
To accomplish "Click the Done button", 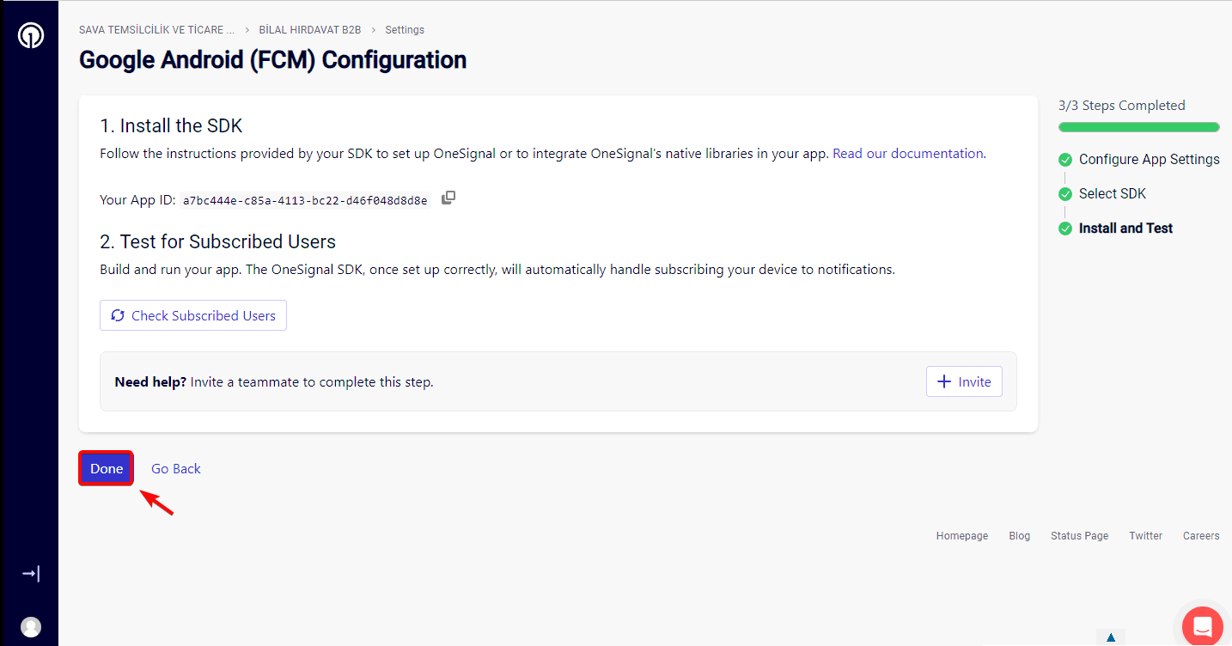I will [107, 468].
